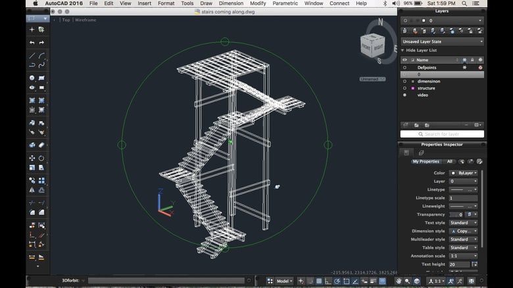Select the Eraser tool

41,145
